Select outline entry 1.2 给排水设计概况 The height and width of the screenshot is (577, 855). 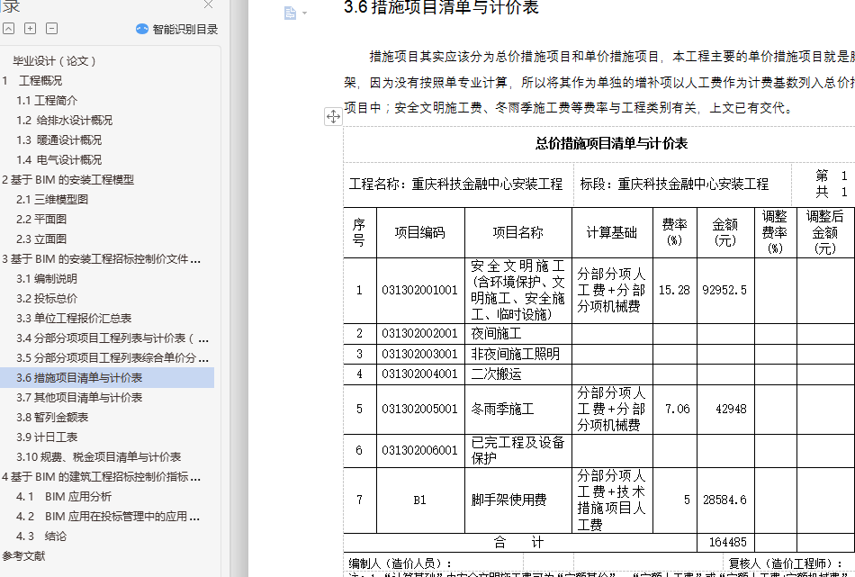[64, 120]
